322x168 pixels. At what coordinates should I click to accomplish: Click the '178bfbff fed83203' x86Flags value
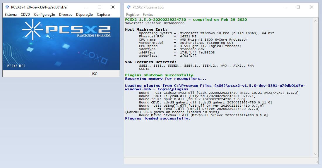(x=197, y=53)
